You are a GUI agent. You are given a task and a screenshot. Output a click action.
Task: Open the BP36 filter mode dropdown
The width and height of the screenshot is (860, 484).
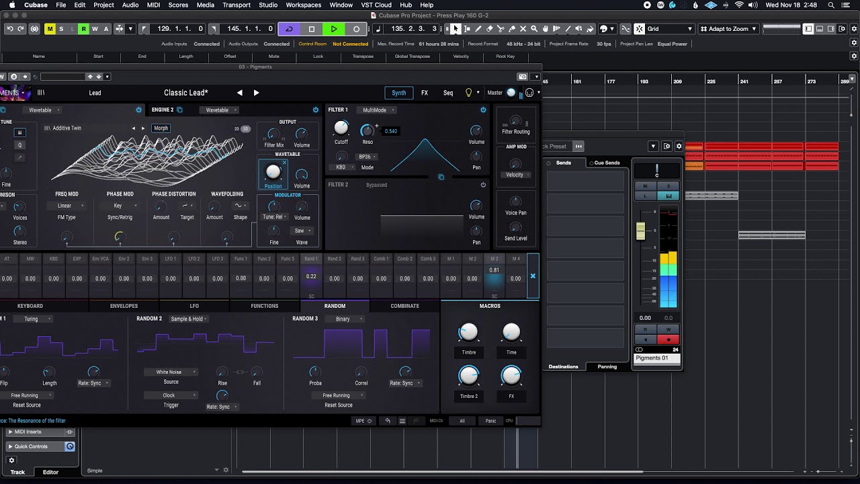(x=368, y=157)
